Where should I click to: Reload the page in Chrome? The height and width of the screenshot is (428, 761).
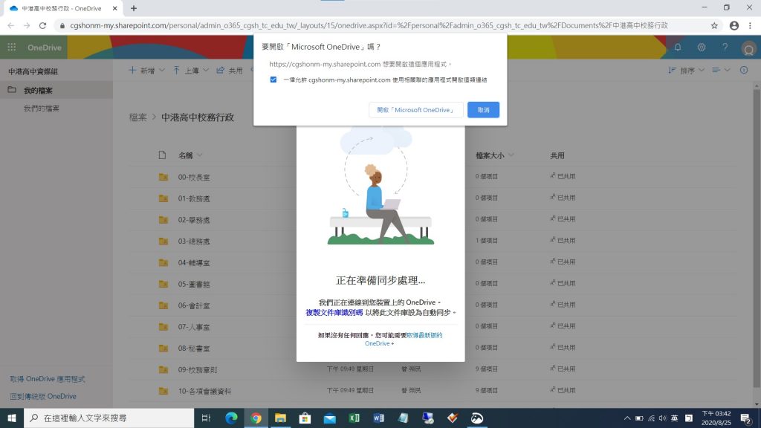coord(42,25)
